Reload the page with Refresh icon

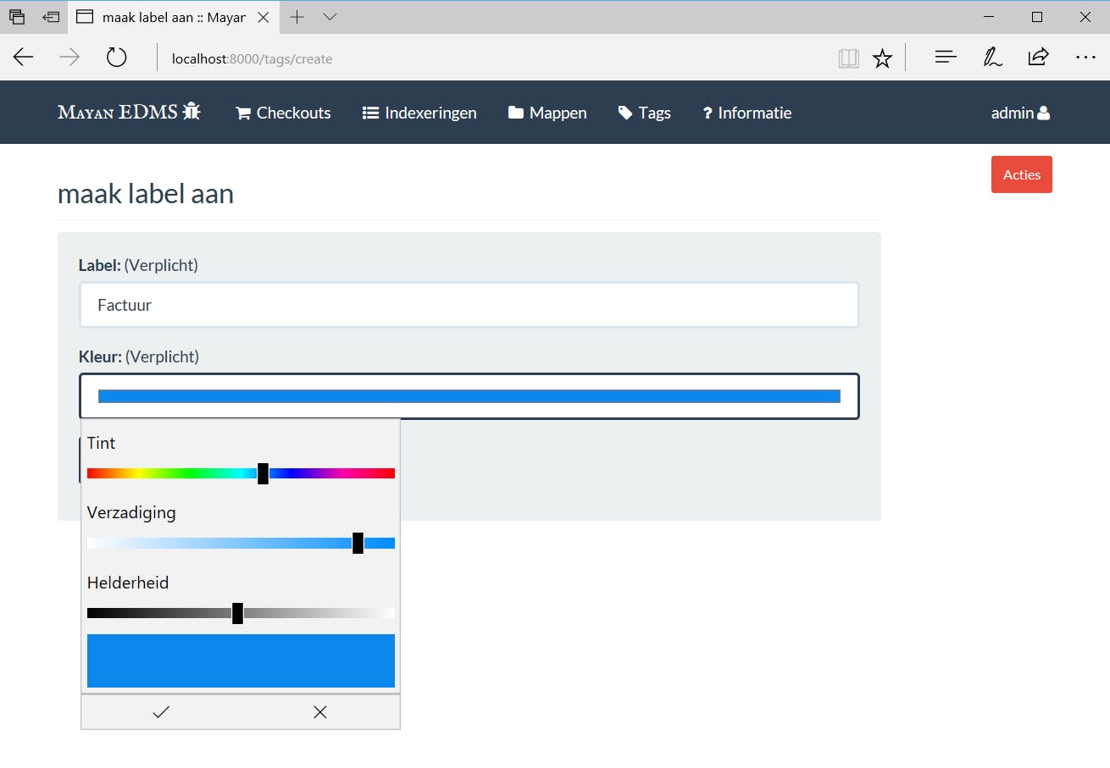pyautogui.click(x=116, y=58)
